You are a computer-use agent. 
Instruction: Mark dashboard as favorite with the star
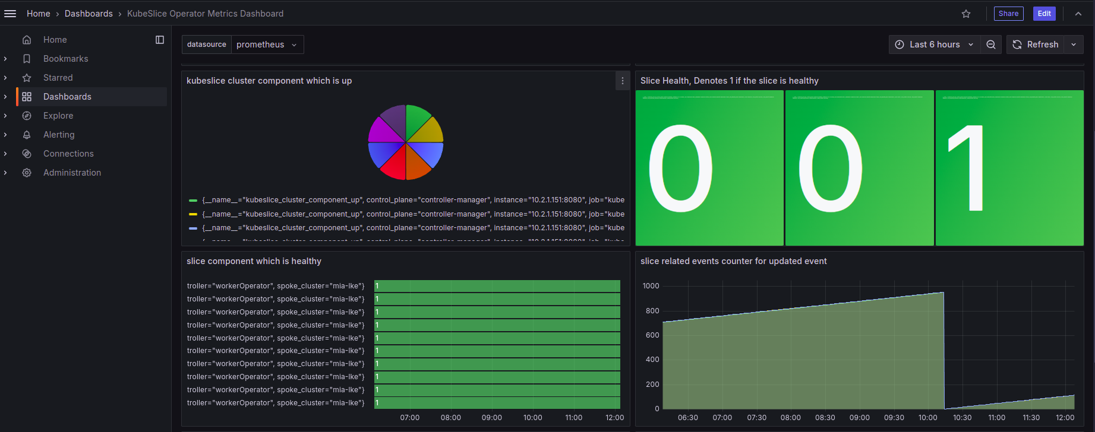tap(966, 14)
